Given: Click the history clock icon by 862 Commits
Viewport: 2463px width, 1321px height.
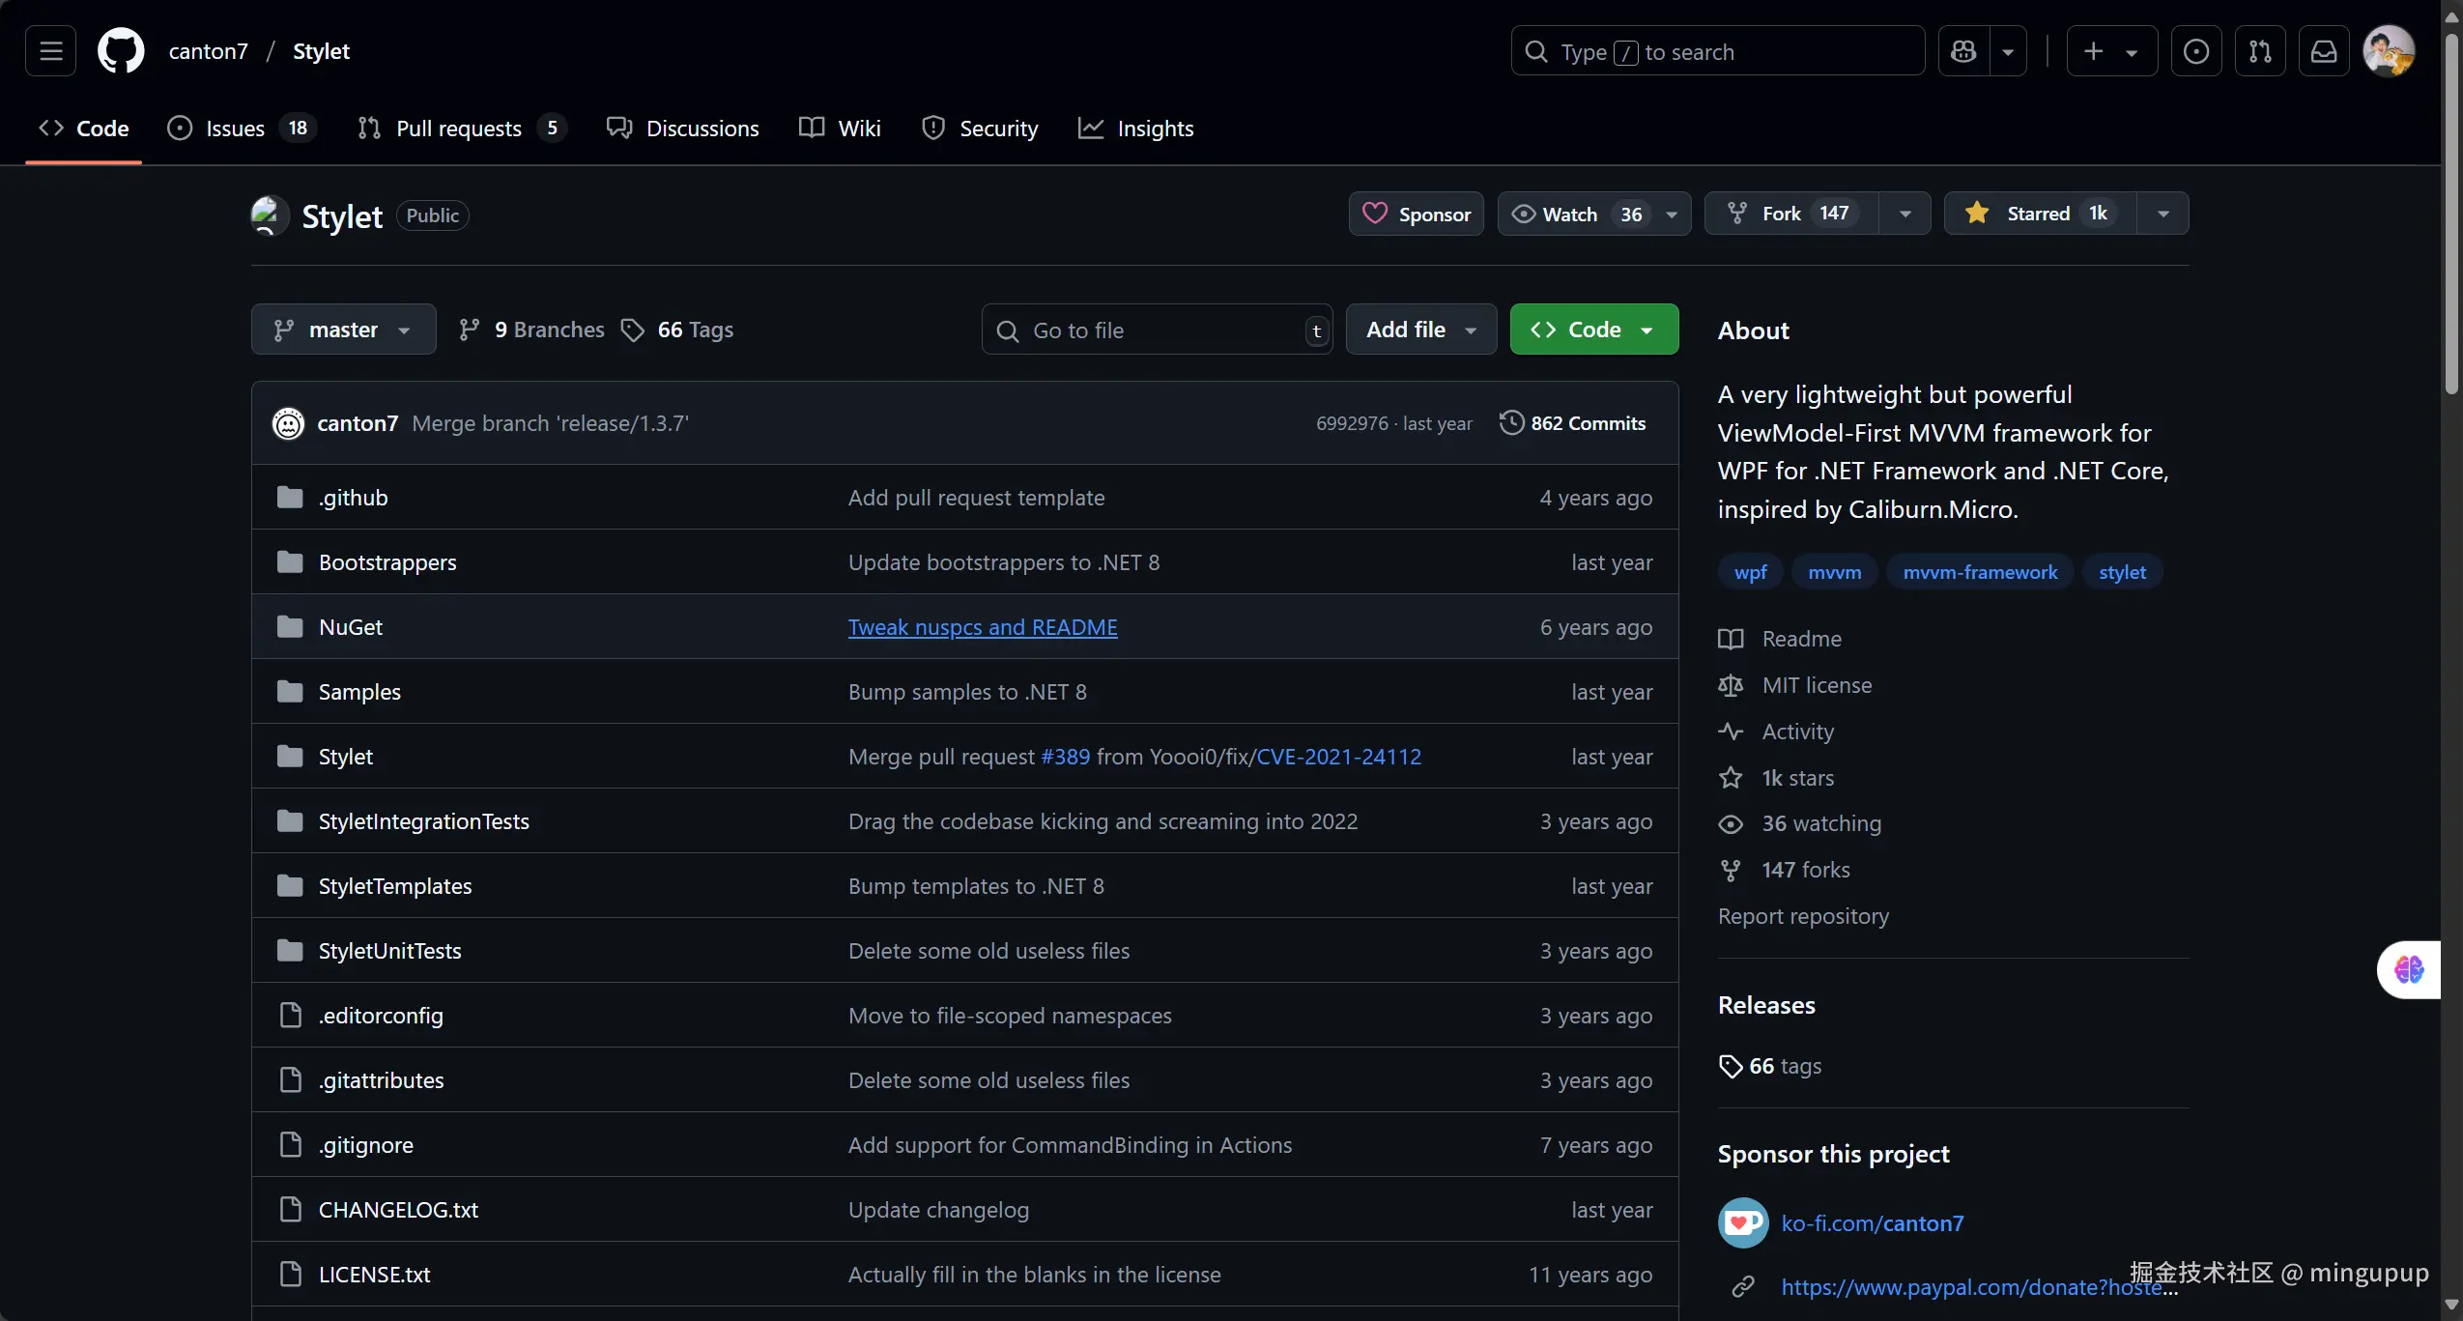Looking at the screenshot, I should pos(1511,423).
